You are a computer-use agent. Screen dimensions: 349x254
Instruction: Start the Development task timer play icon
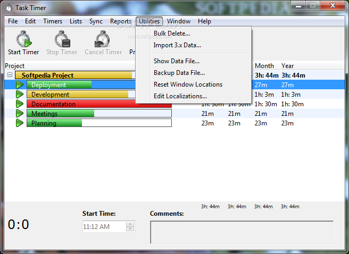point(20,94)
